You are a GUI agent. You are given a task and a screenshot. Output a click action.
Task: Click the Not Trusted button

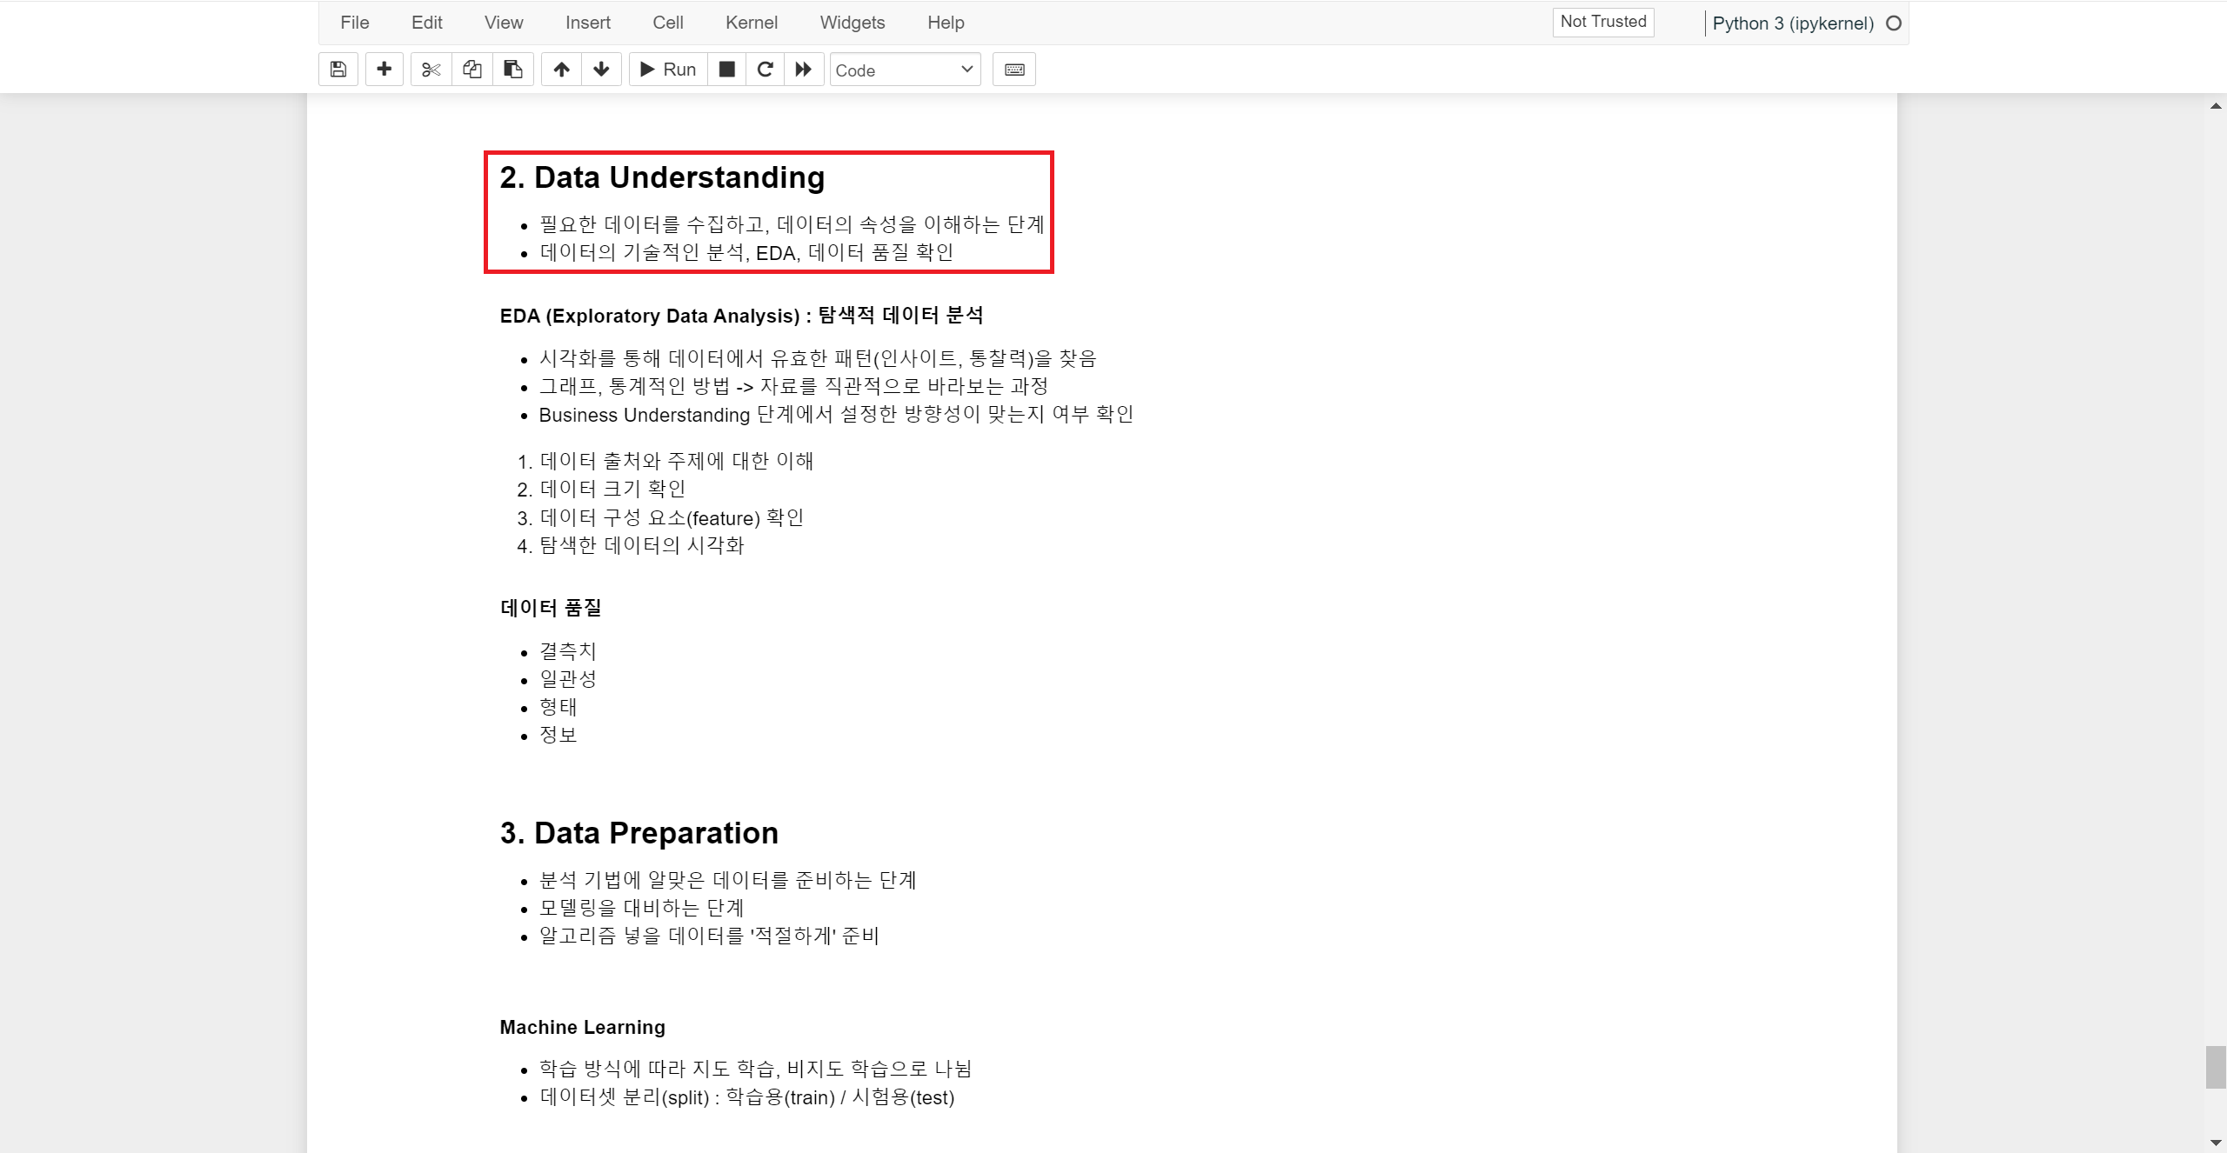pos(1602,22)
